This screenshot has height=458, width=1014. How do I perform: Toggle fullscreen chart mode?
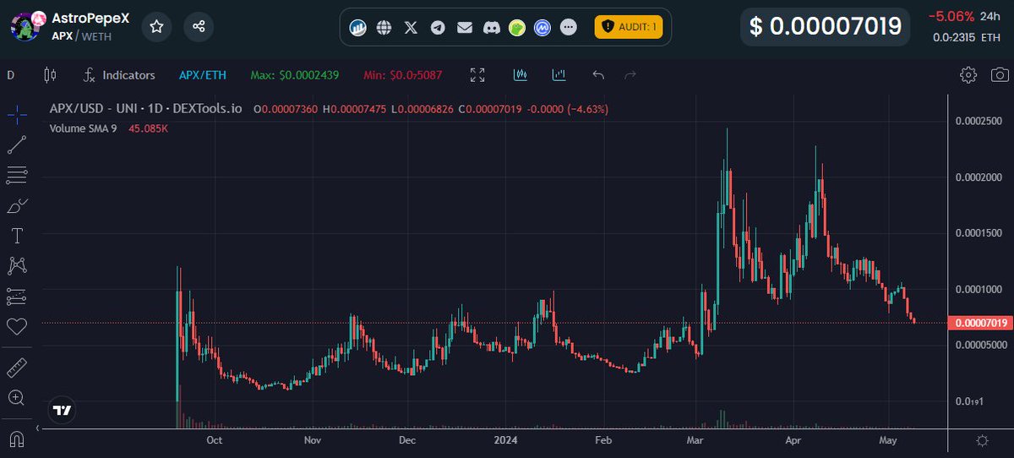477,75
